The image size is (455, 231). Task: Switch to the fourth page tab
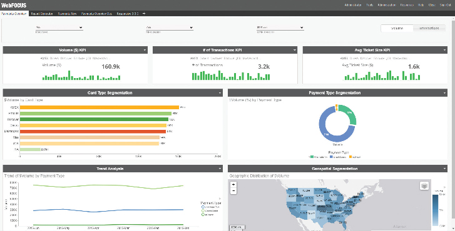click(x=96, y=14)
